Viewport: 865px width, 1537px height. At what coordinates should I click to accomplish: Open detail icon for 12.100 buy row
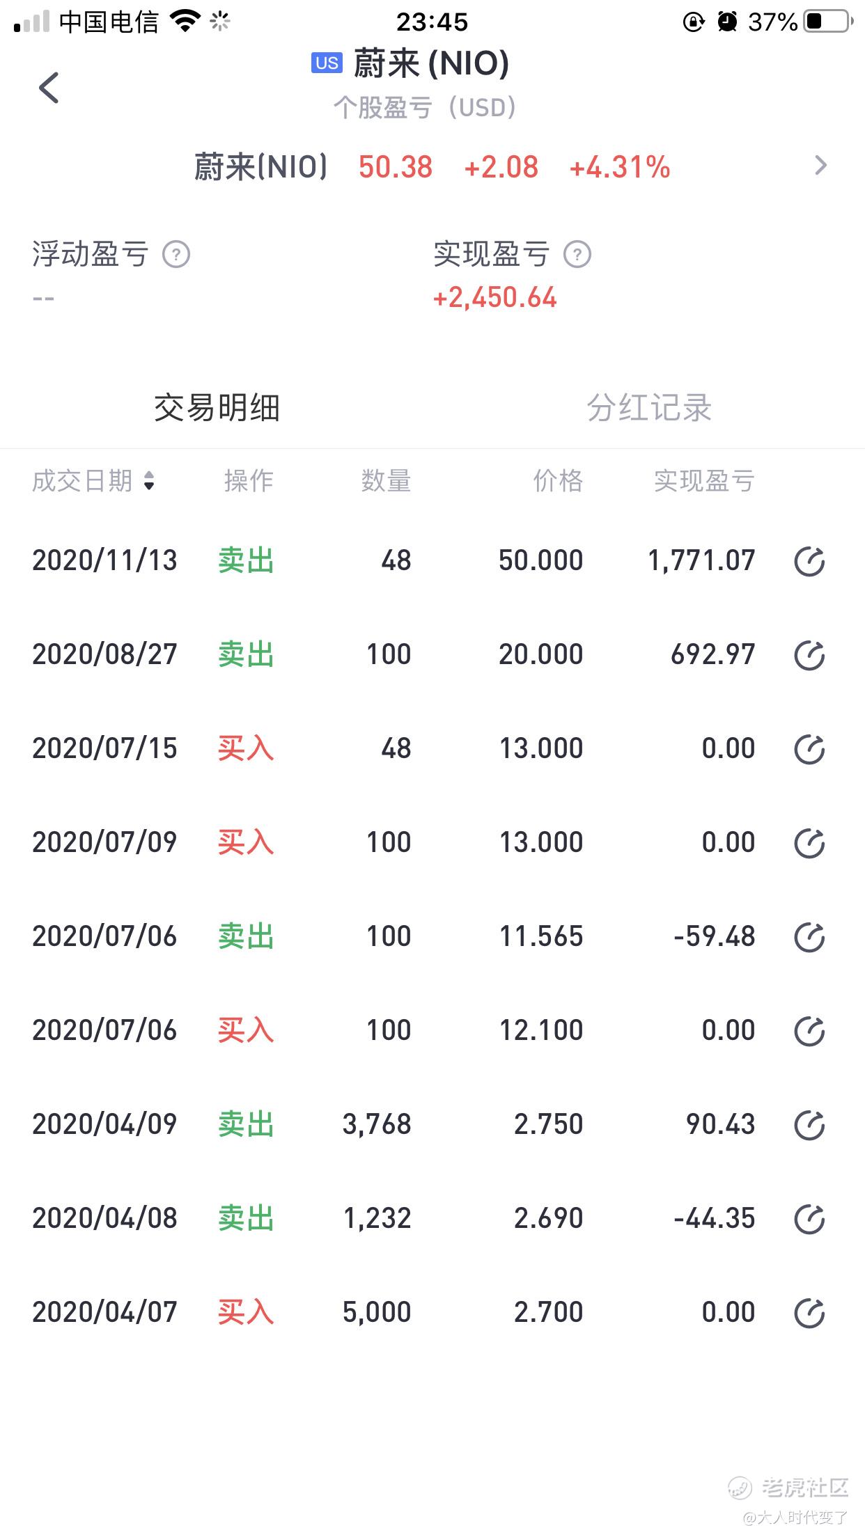[809, 1032]
